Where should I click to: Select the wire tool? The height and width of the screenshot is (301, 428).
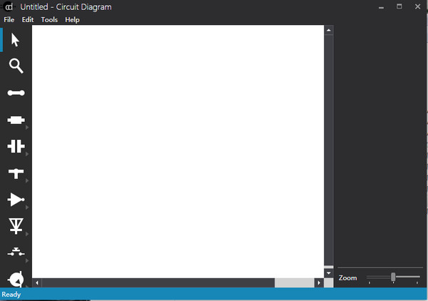(x=16, y=93)
